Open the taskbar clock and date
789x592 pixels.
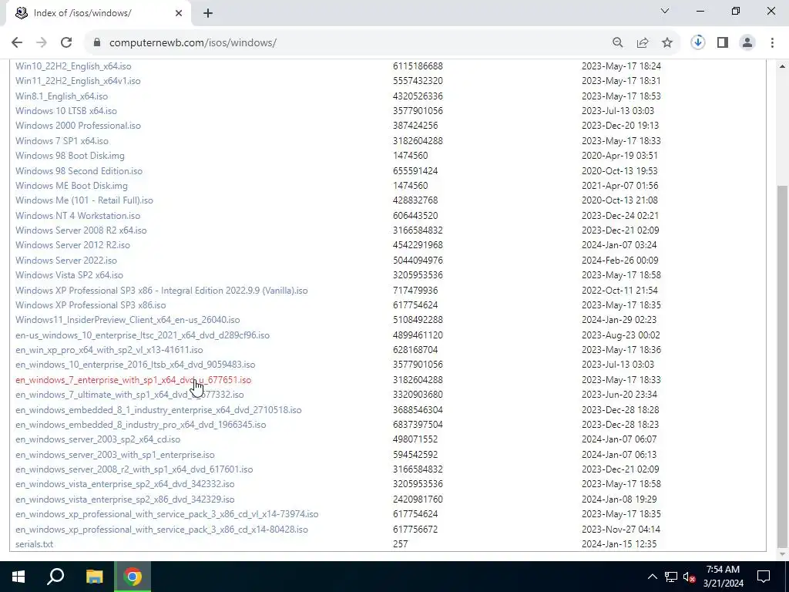click(x=723, y=577)
